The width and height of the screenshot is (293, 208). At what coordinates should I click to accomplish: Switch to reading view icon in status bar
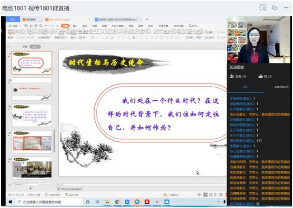coord(216,195)
